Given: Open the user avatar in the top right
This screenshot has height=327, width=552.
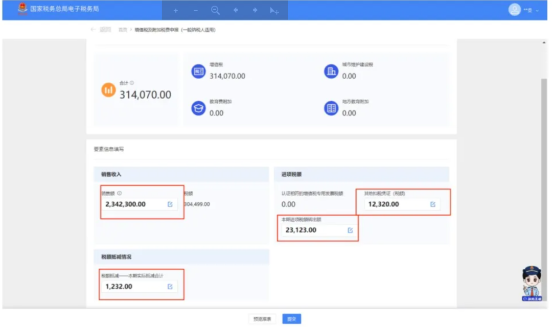Looking at the screenshot, I should pos(514,10).
